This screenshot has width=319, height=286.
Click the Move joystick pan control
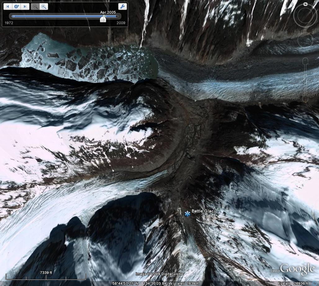coord(305,40)
